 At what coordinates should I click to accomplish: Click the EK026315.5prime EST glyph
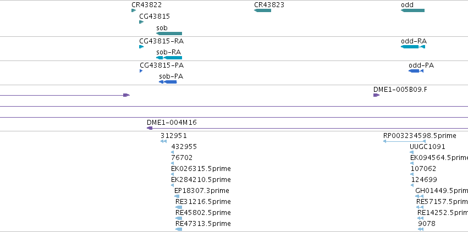pos(173,174)
